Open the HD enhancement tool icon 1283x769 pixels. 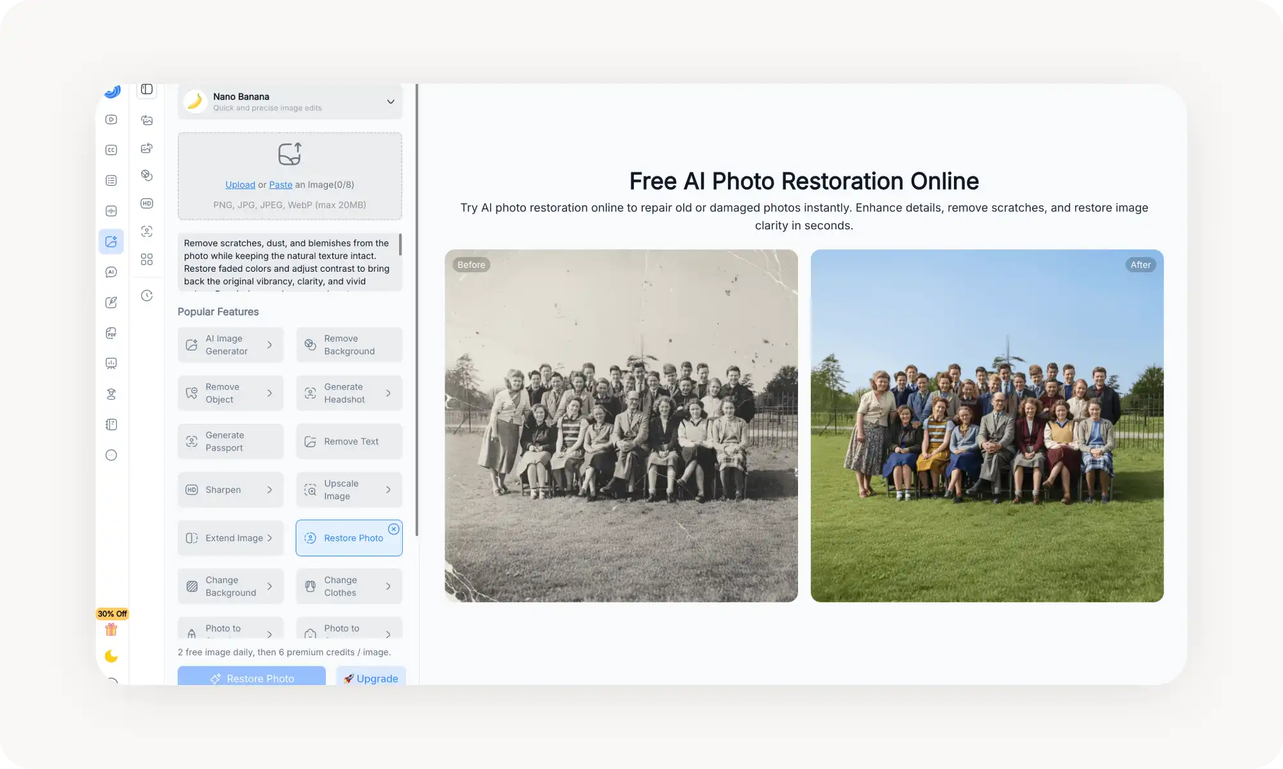click(x=146, y=203)
